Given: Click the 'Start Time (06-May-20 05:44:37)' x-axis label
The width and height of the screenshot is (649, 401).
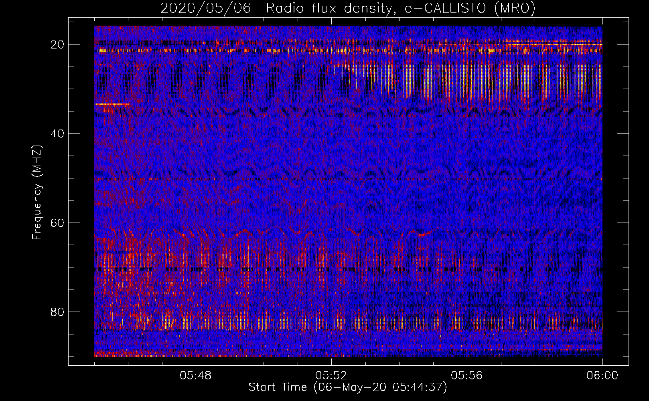Looking at the screenshot, I should (348, 387).
